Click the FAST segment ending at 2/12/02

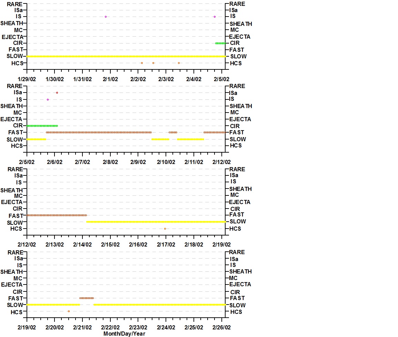point(215,132)
